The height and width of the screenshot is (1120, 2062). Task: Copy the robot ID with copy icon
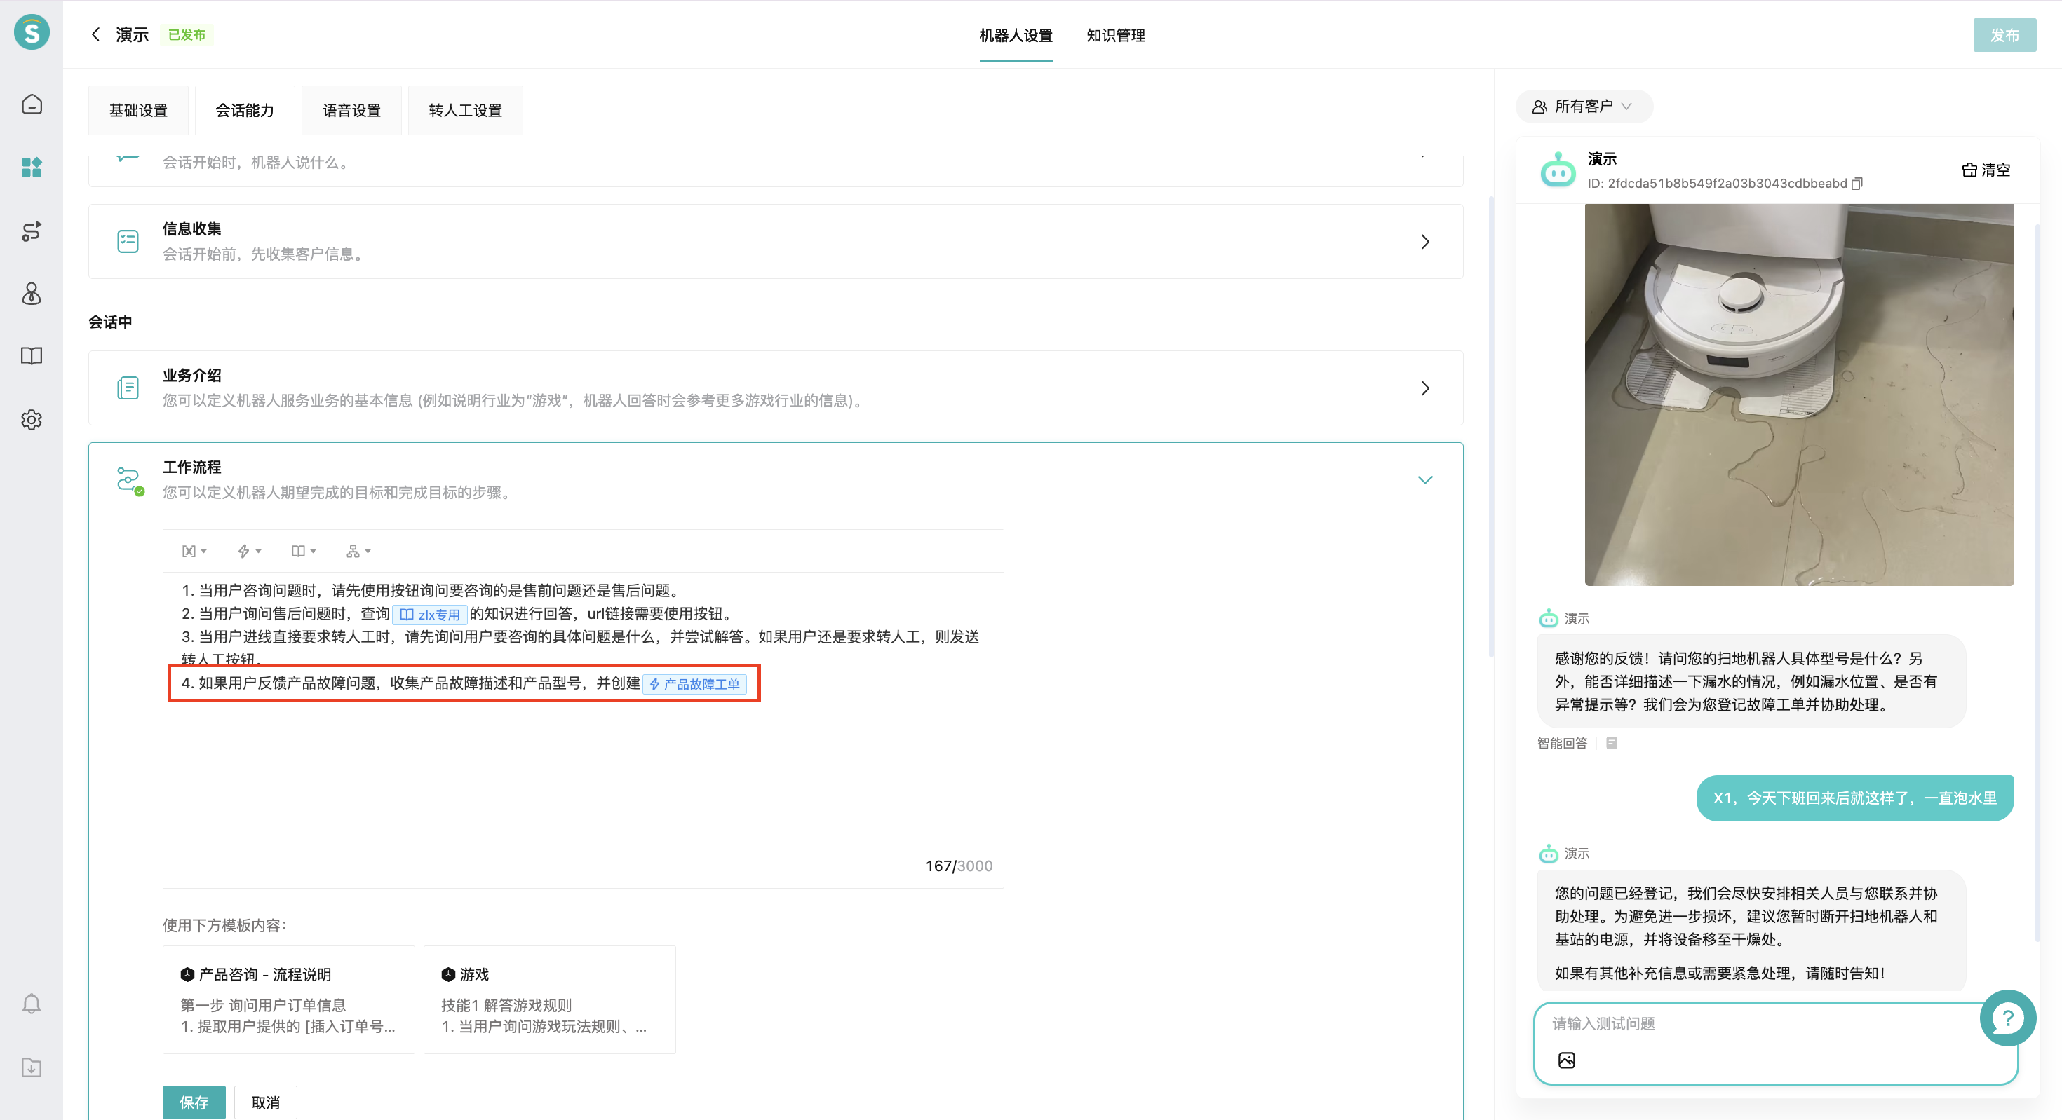(1857, 183)
